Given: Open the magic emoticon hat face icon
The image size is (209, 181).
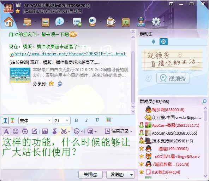Looking at the screenshot, I should 25,131.
